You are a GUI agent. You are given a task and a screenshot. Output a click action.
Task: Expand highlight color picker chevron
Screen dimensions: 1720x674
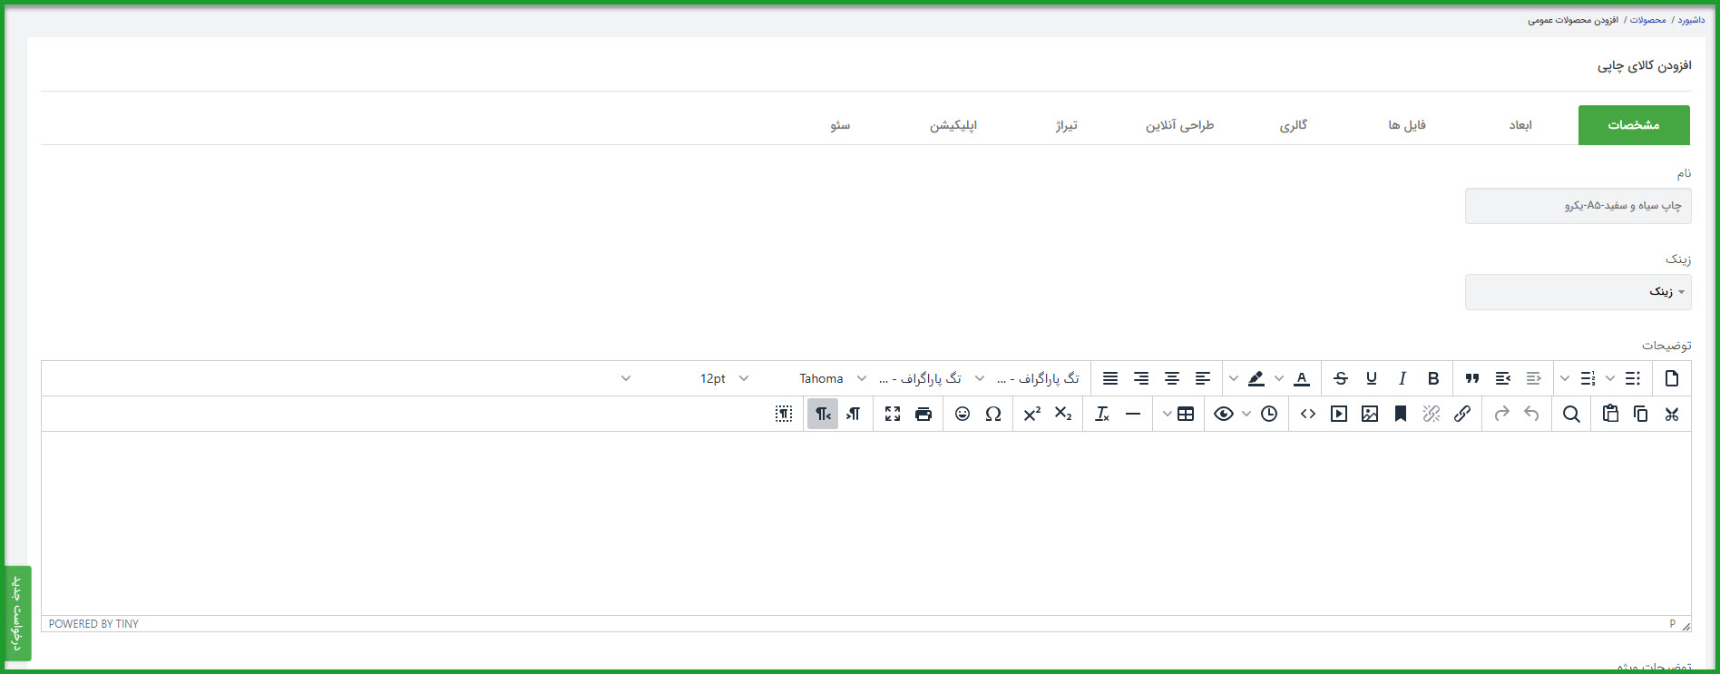coord(1234,378)
